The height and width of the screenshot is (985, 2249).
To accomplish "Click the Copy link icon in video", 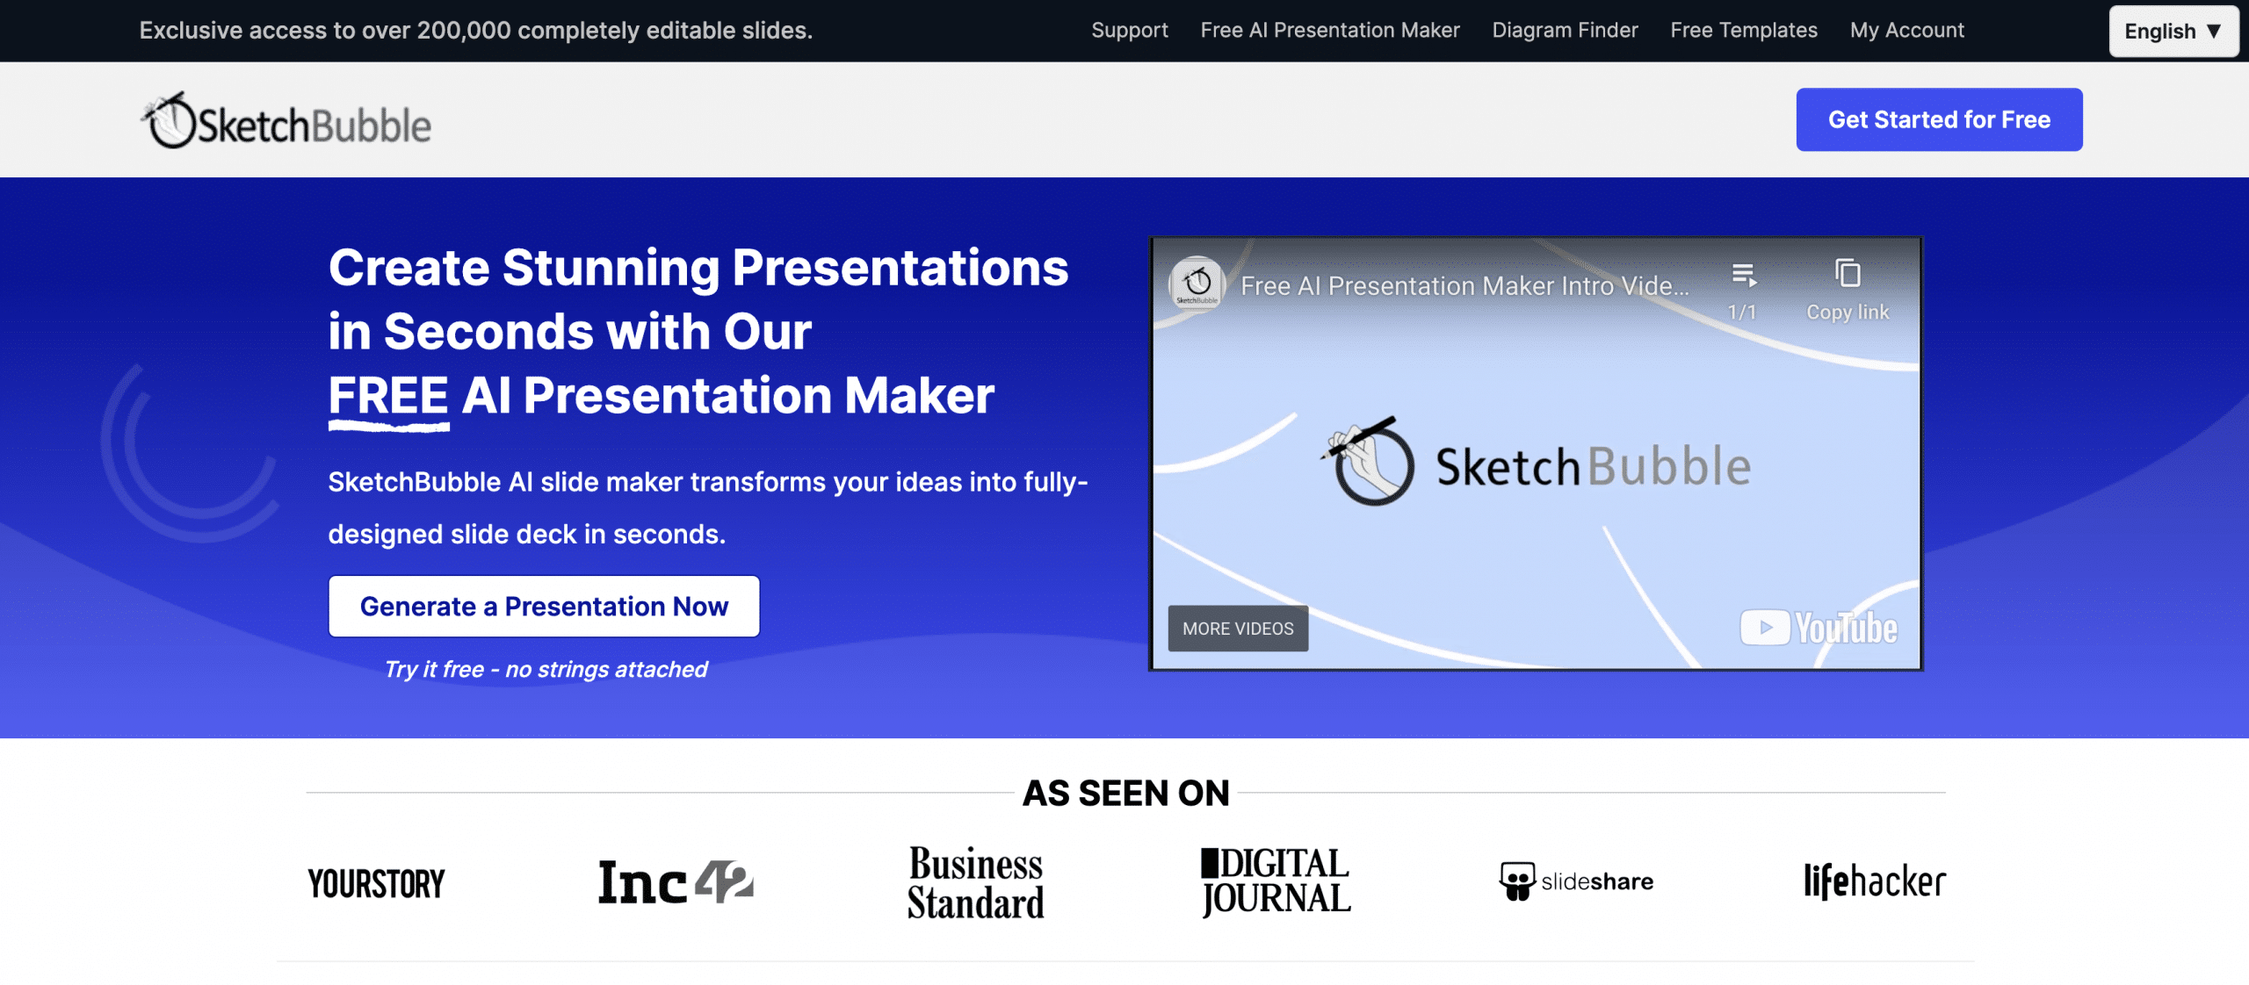I will tap(1848, 274).
